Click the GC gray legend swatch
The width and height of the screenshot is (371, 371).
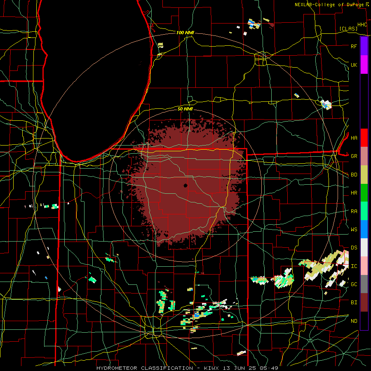(364, 284)
